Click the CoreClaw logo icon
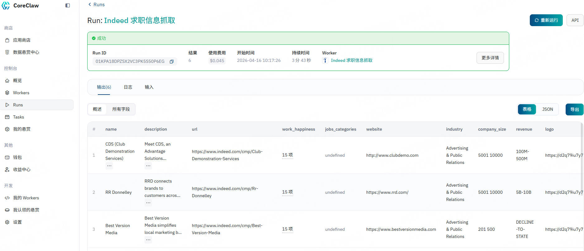The width and height of the screenshot is (584, 251). [x=6, y=6]
